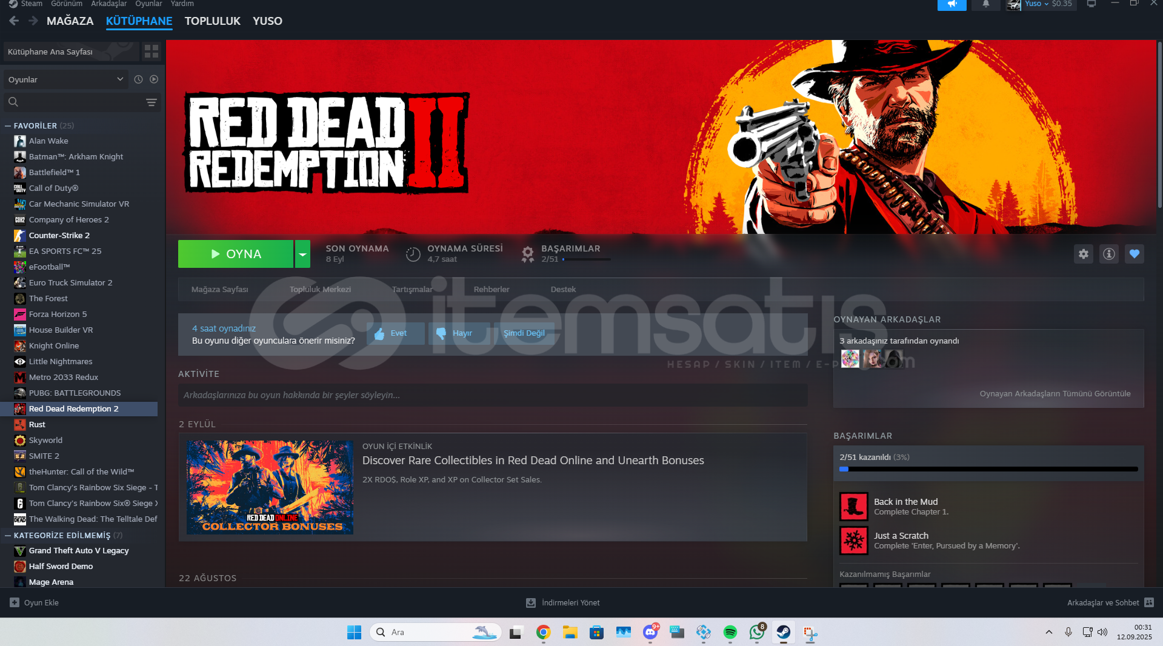Viewport: 1163px width, 646px height.
Task: Click the achievements gear icon
Action: (528, 254)
